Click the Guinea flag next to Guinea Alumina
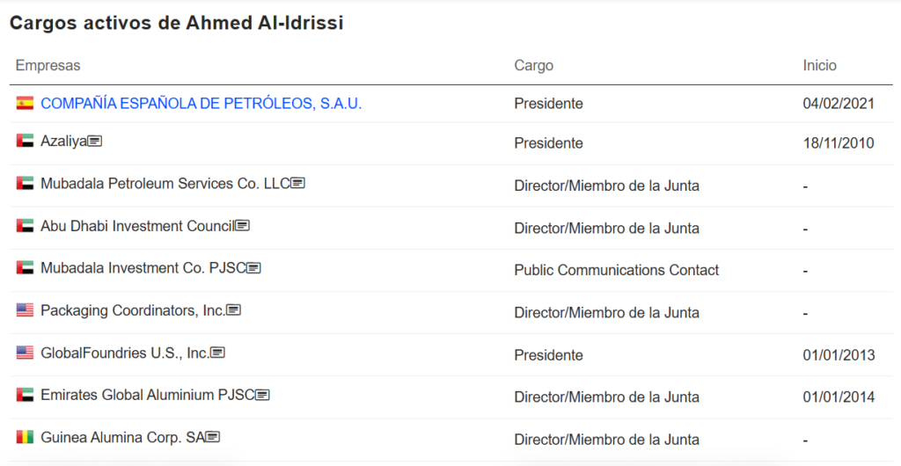This screenshot has height=466, width=901. [x=25, y=437]
